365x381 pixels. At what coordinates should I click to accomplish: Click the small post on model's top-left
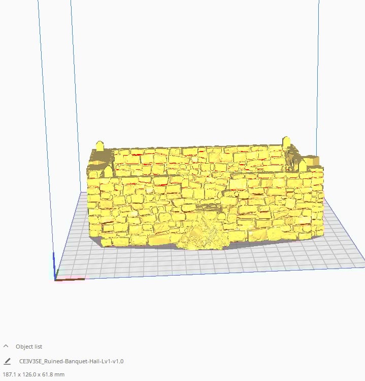(100, 145)
